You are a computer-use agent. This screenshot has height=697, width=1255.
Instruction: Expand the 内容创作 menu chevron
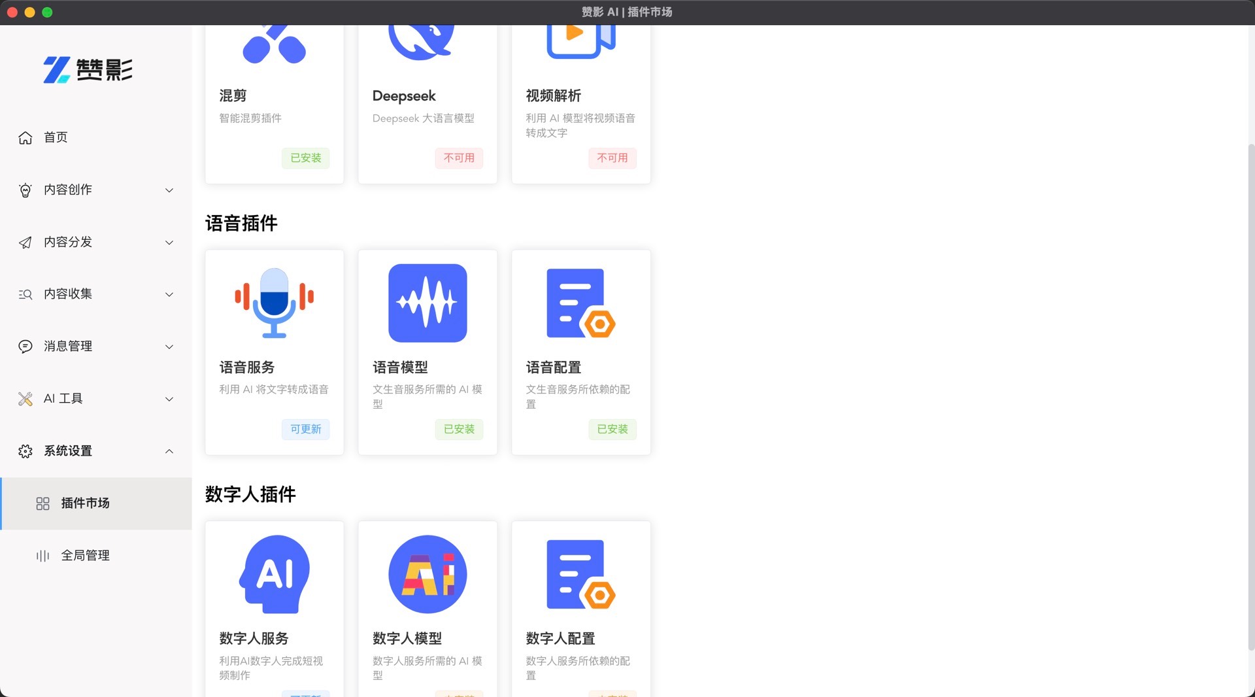pyautogui.click(x=169, y=190)
